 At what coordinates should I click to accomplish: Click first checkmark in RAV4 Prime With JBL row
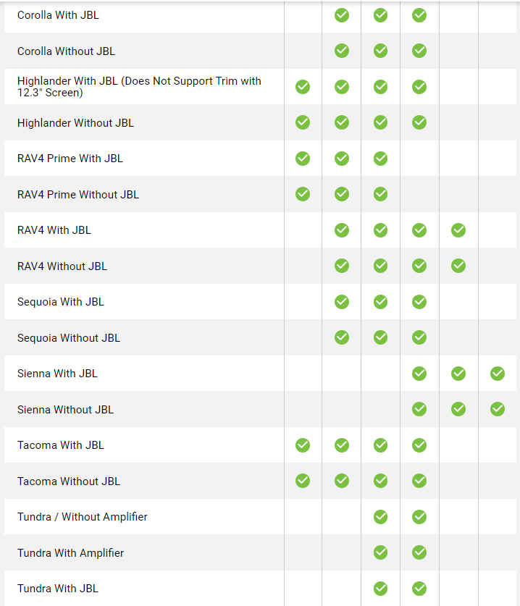click(x=303, y=159)
